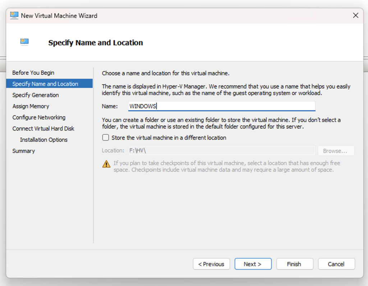Go back with the Previous button
The image size is (368, 286).
point(211,264)
